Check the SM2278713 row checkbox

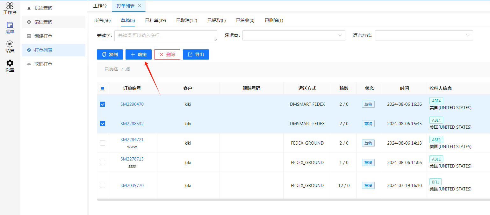point(103,162)
